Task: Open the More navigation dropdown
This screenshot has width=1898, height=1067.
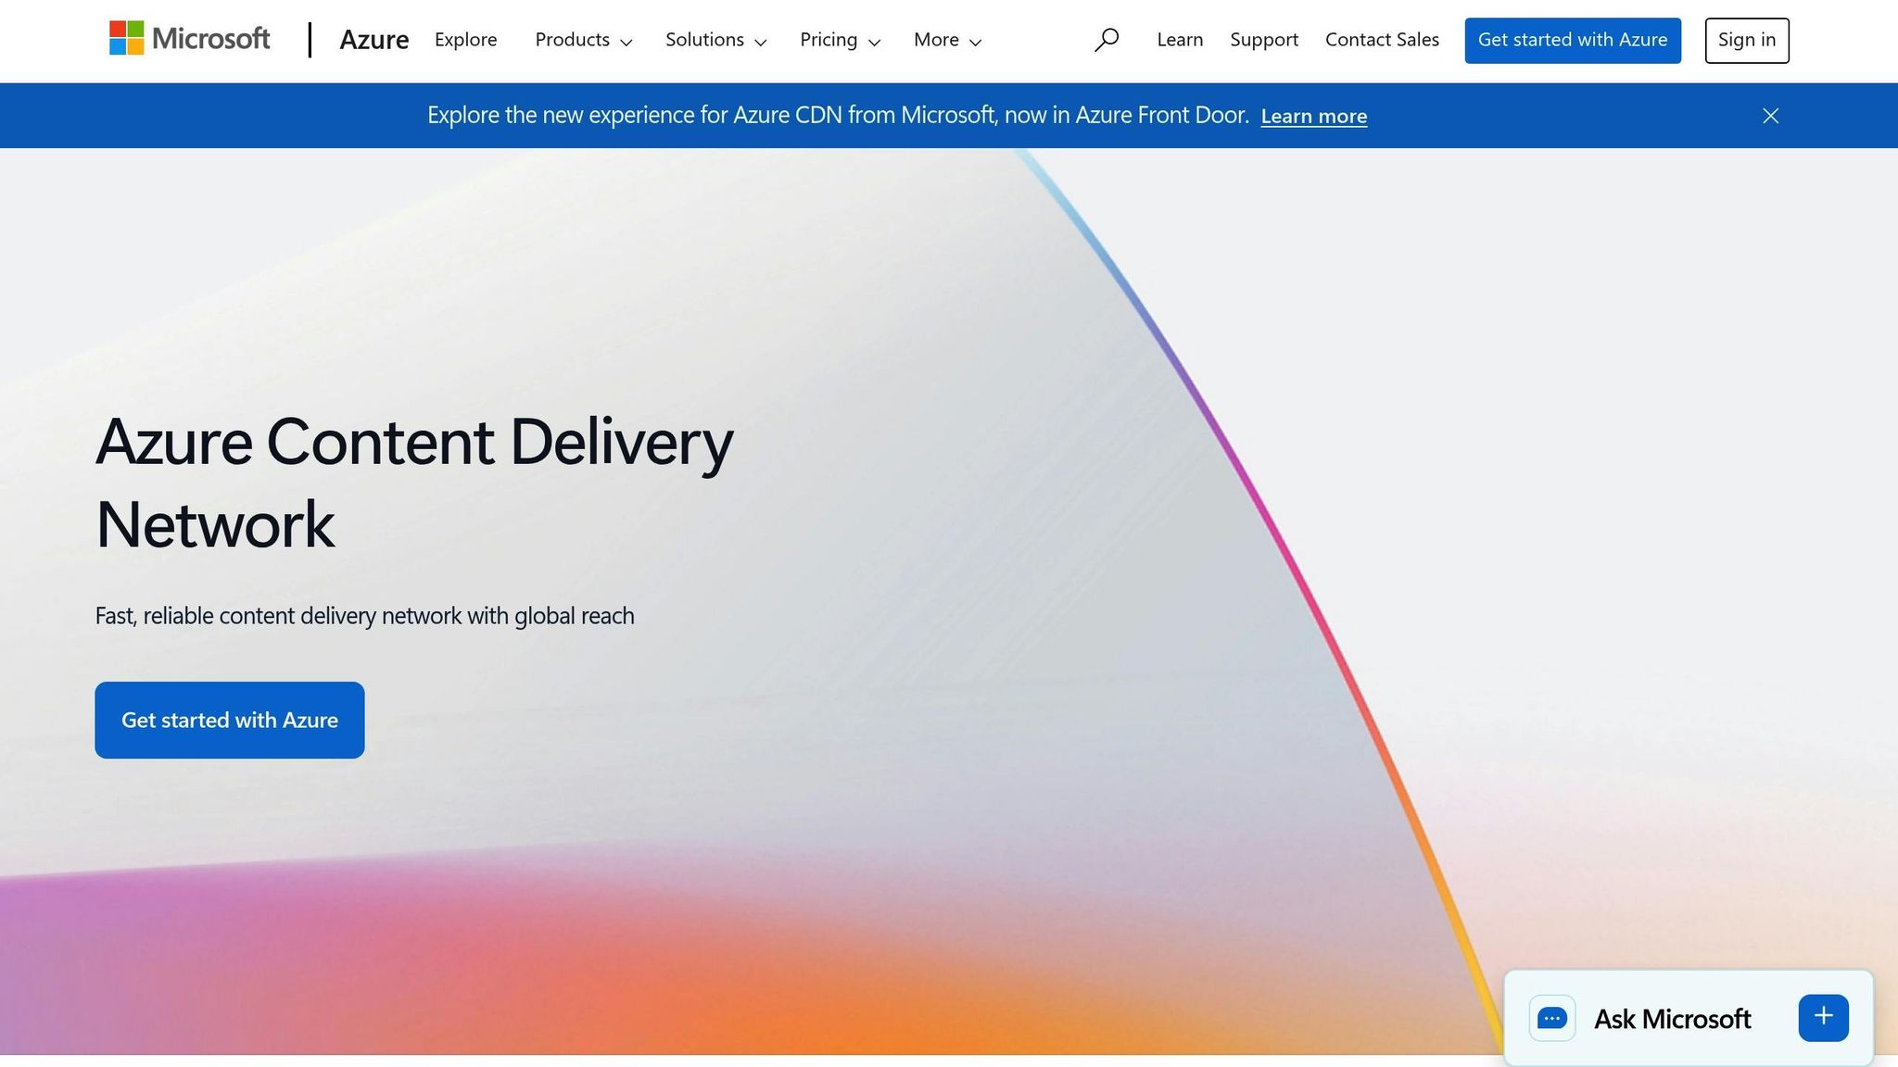Action: [x=946, y=40]
